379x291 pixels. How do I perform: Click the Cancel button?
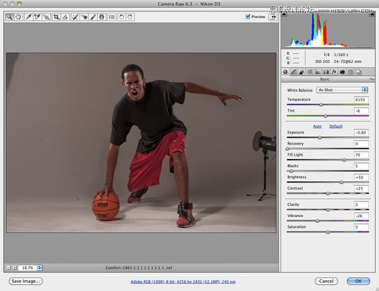coord(327,281)
